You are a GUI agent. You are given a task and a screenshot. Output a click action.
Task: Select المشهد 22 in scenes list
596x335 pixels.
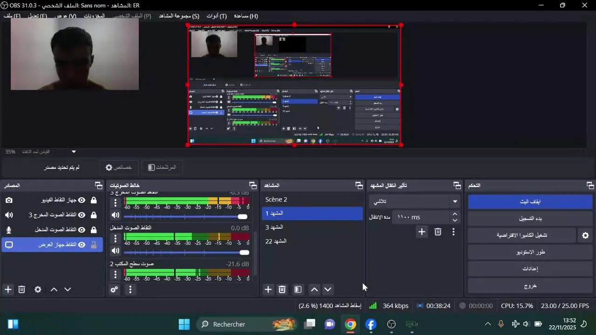coord(312,241)
